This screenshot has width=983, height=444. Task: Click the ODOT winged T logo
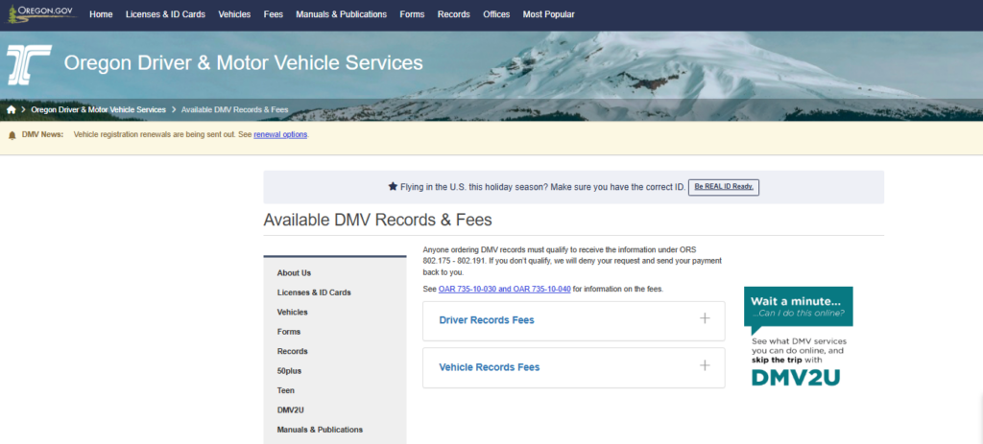[29, 64]
